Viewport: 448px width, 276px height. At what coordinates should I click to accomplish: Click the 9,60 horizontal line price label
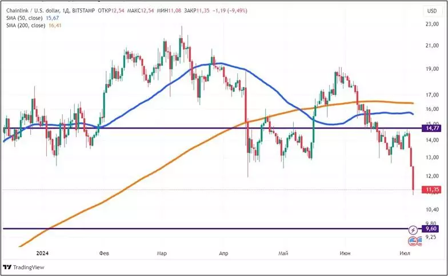(x=432, y=229)
